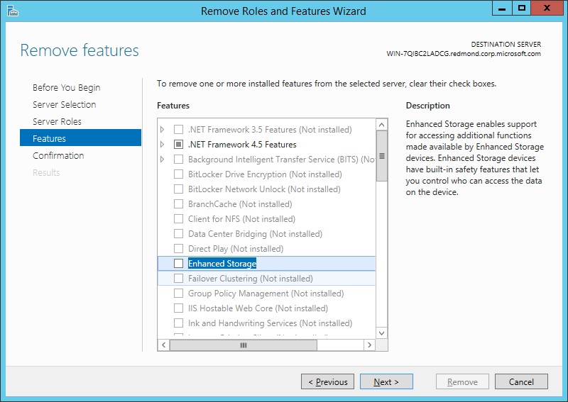The width and height of the screenshot is (568, 402).
Task: Click the Previous button
Action: tap(327, 381)
